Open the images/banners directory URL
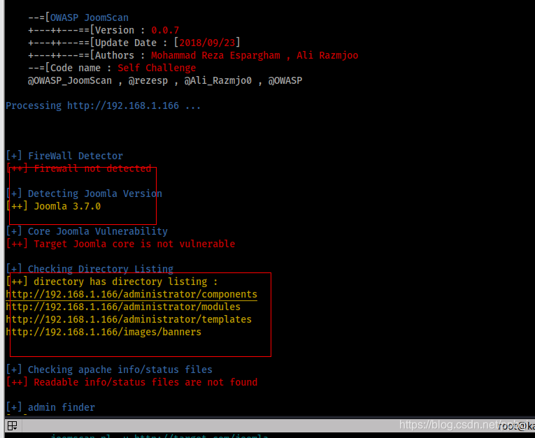This screenshot has height=438, width=535. click(x=104, y=332)
